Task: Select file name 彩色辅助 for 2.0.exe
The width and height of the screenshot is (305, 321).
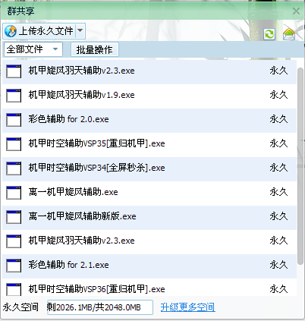Action: coord(68,119)
